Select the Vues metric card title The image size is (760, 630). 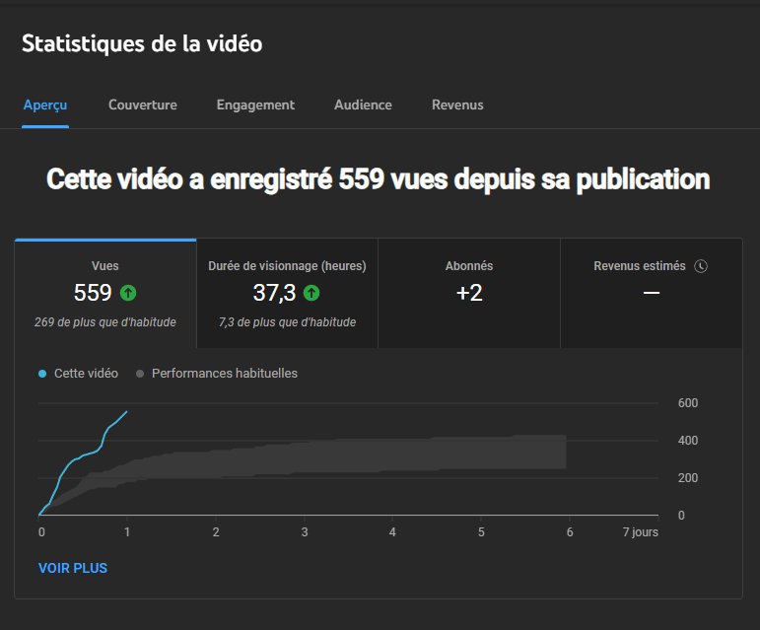(x=105, y=266)
